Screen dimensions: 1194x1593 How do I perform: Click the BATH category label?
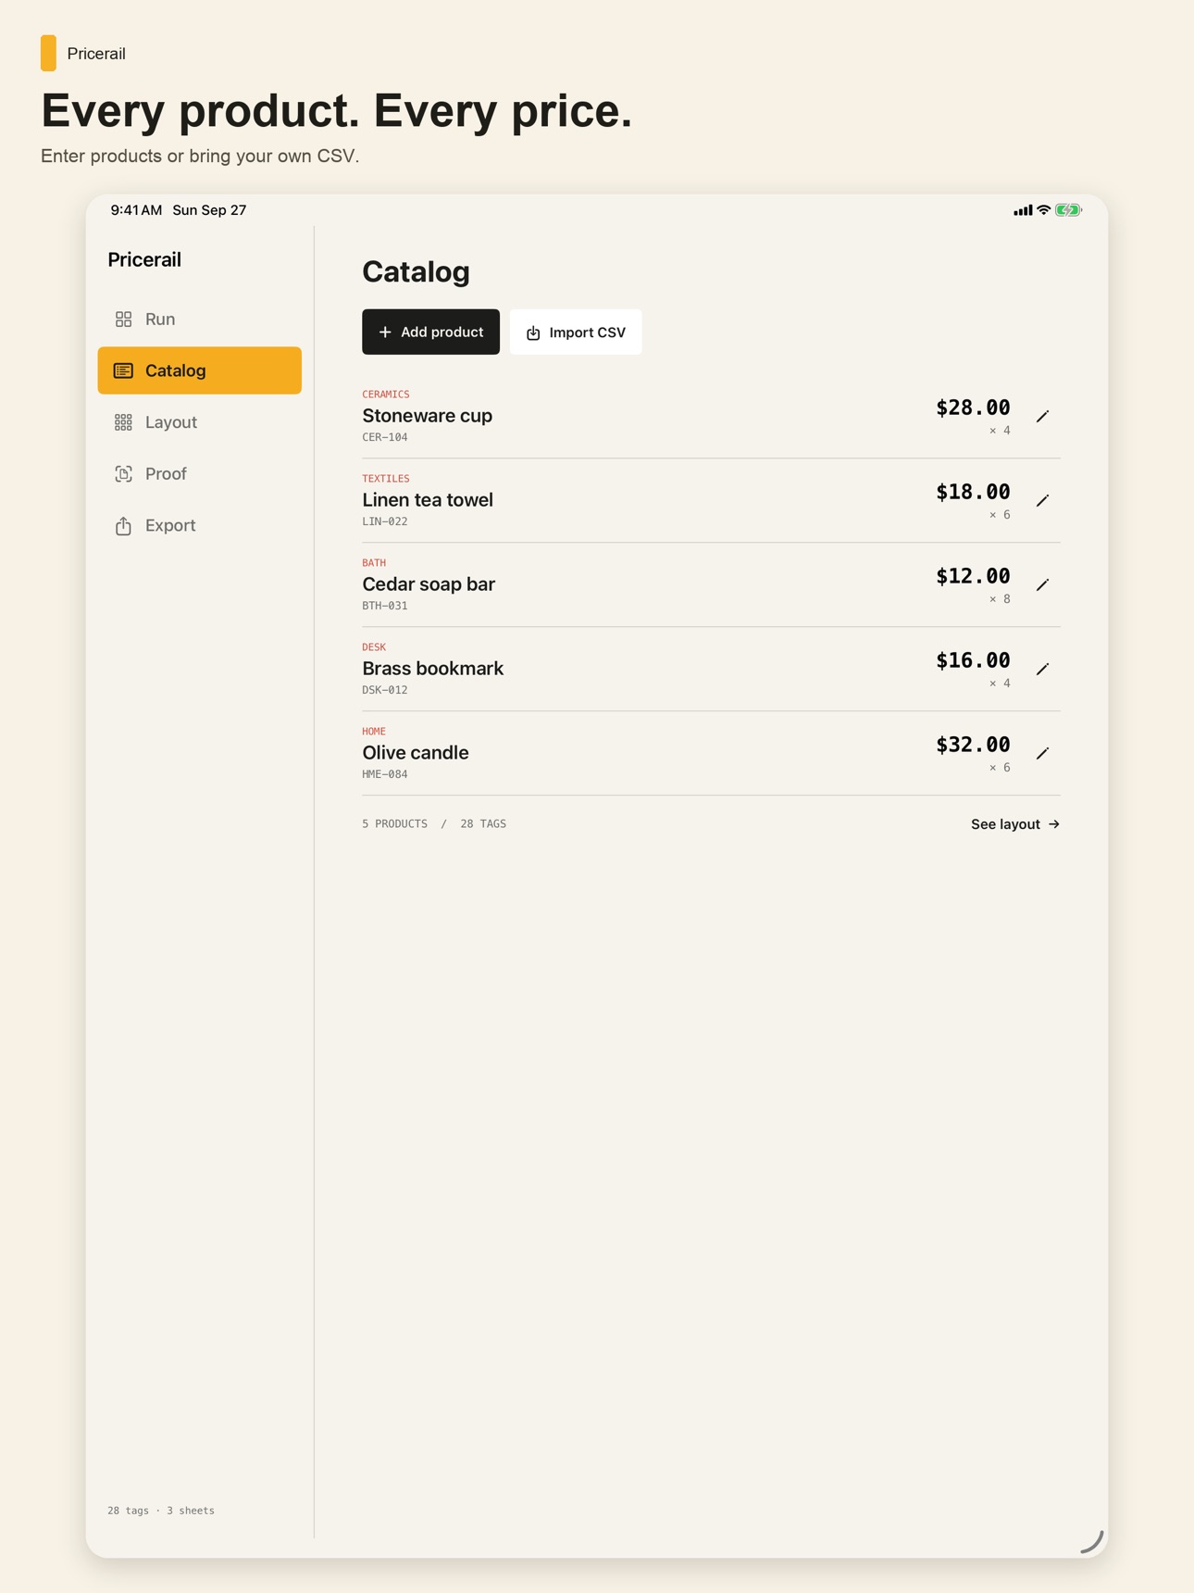click(x=374, y=563)
